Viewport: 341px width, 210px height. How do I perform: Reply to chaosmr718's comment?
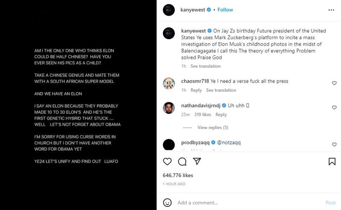[x=196, y=90]
